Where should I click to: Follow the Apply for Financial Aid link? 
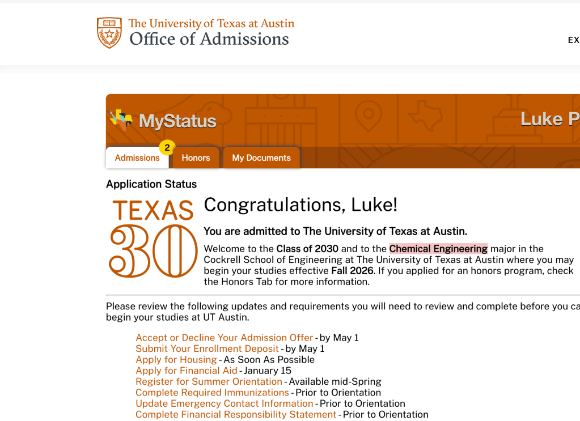point(186,371)
